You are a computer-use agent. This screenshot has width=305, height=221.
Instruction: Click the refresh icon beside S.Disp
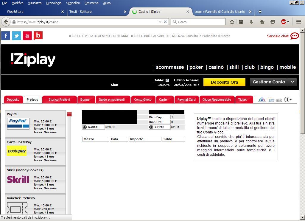(85, 127)
